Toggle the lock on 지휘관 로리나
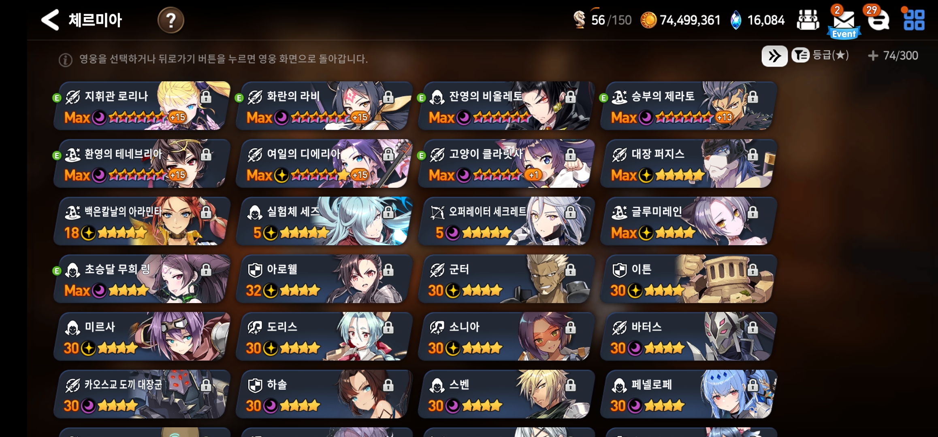Viewport: 938px width, 437px height. coord(206,97)
